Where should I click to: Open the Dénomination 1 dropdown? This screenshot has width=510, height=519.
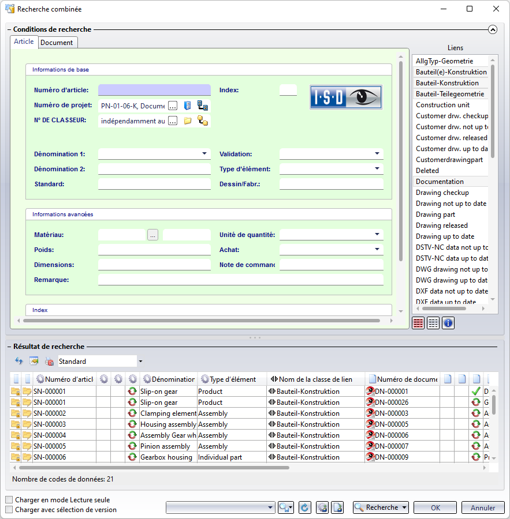point(204,154)
